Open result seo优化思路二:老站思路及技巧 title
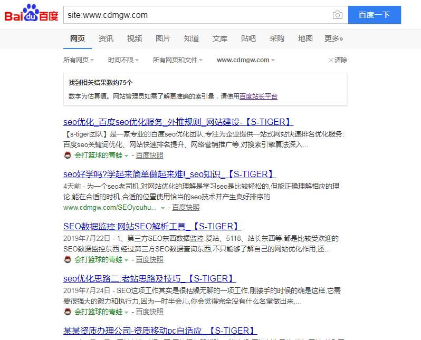The image size is (421, 340). click(x=149, y=278)
